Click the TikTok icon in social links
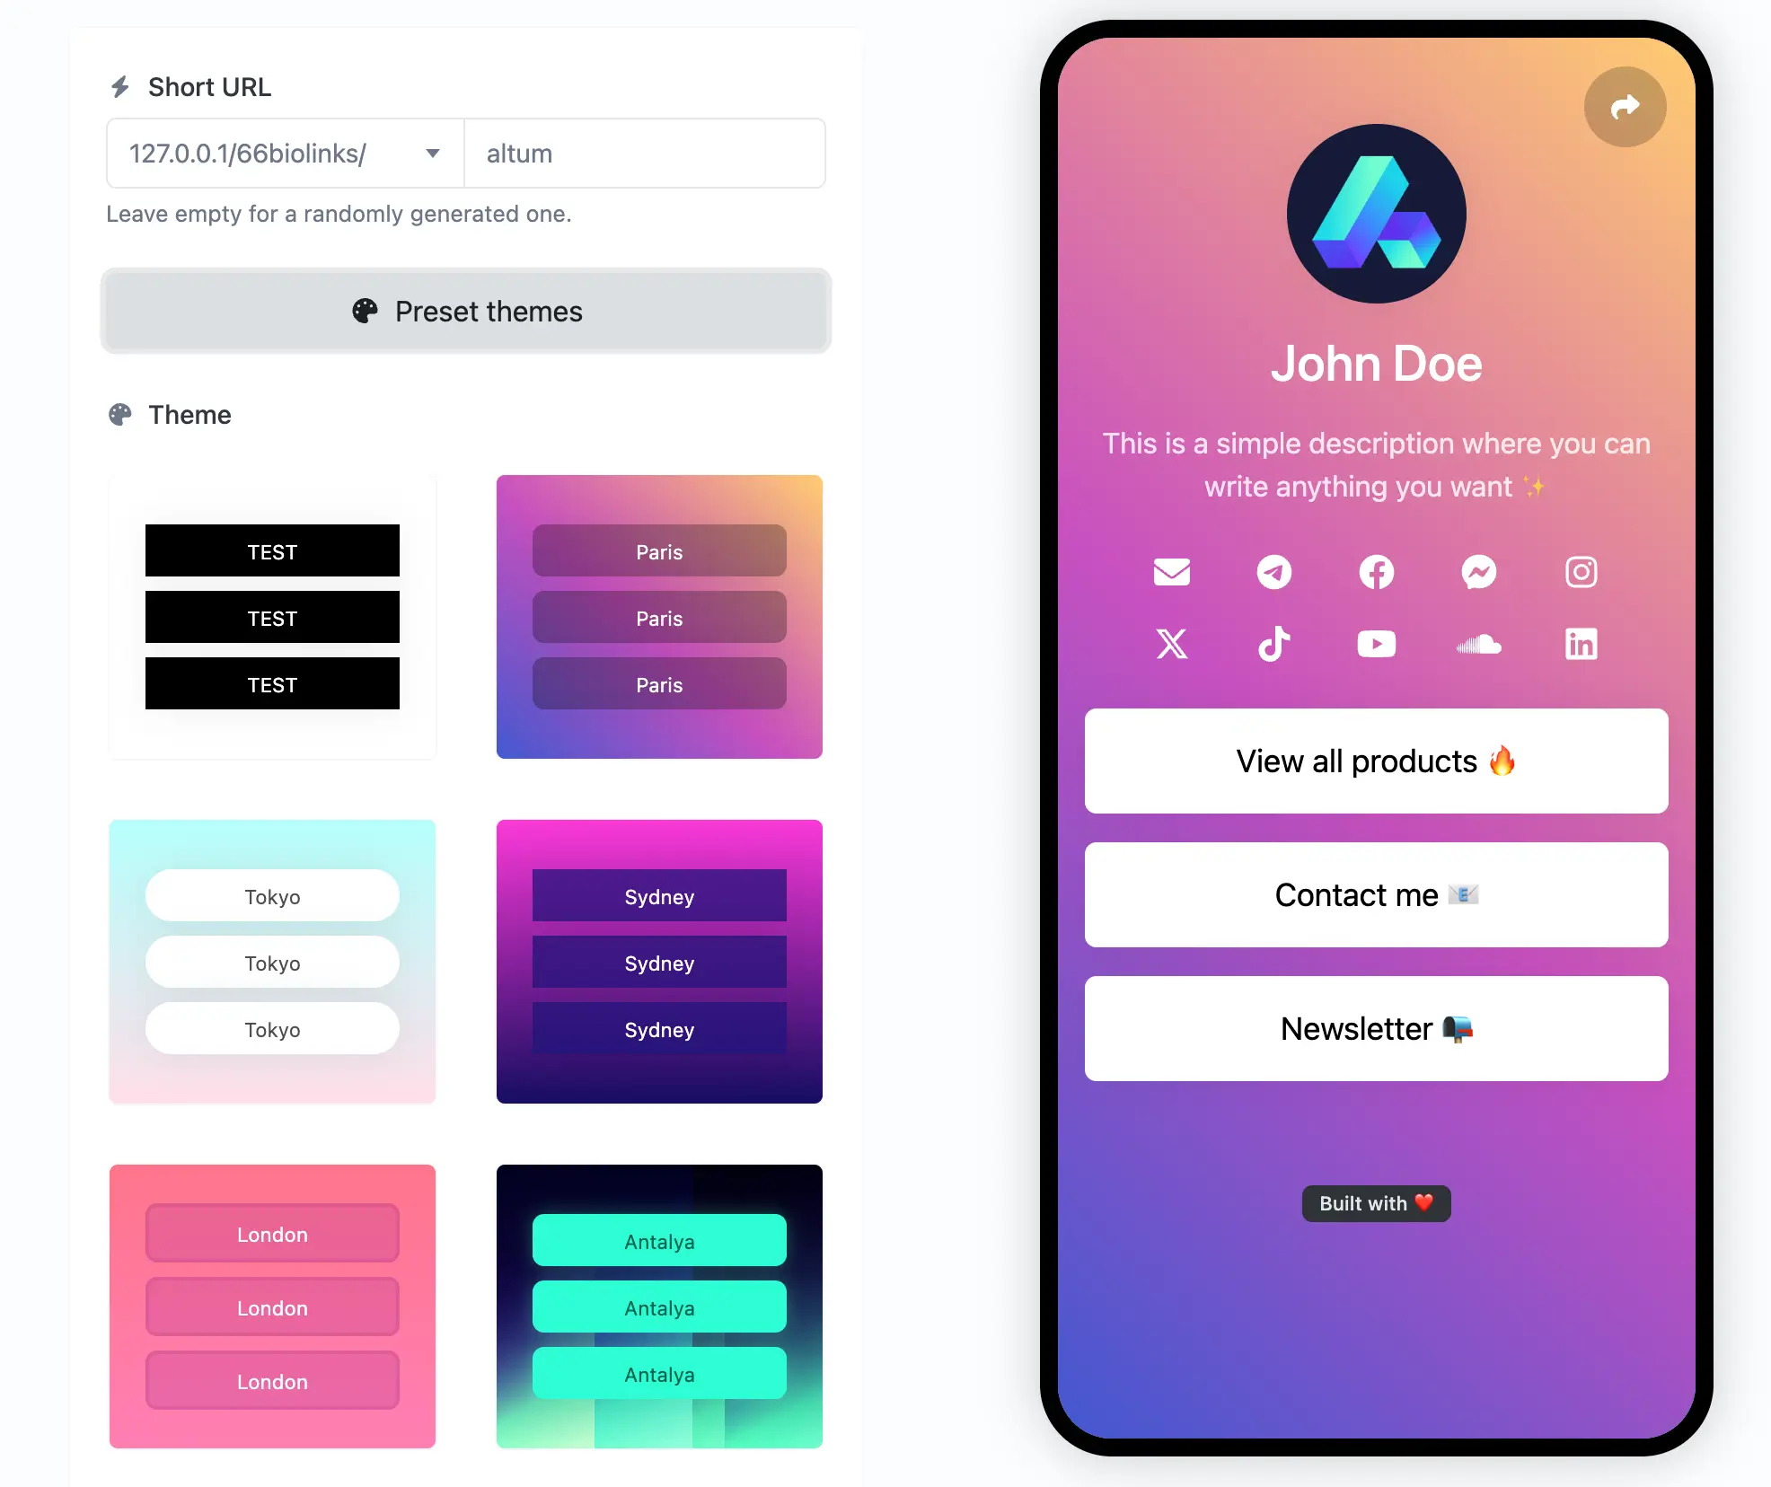The height and width of the screenshot is (1487, 1771). (x=1273, y=643)
